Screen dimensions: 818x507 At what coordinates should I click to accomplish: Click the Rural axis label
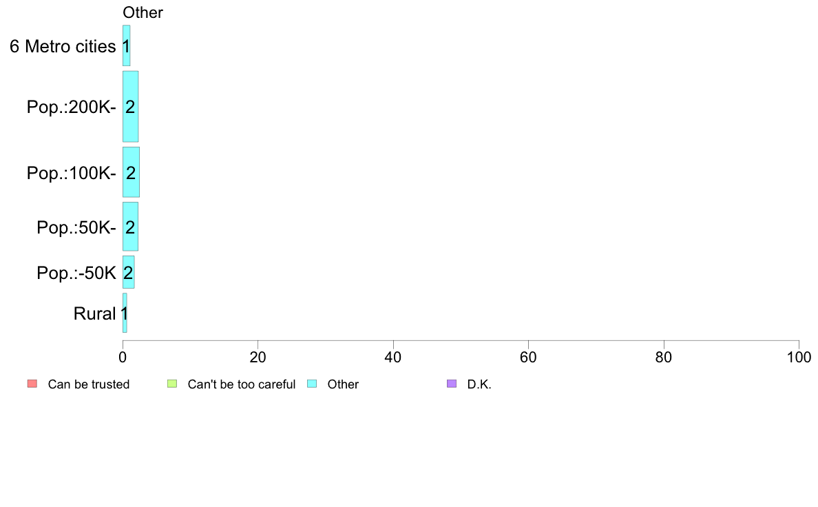pyautogui.click(x=94, y=314)
